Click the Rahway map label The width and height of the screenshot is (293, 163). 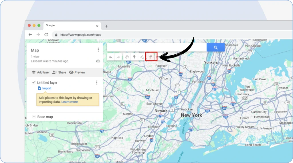click(140, 141)
